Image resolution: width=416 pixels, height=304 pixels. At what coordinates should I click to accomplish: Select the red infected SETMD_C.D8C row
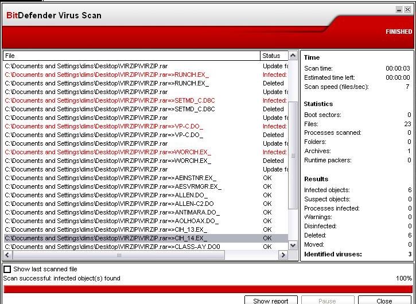click(x=146, y=100)
